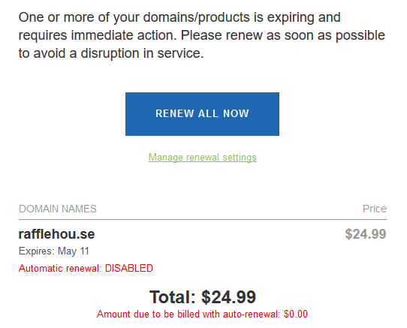Open the Manage renewal settings link

click(203, 158)
